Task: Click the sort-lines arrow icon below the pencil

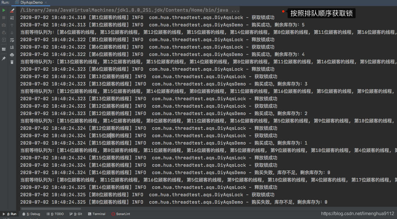Action: (12, 18)
